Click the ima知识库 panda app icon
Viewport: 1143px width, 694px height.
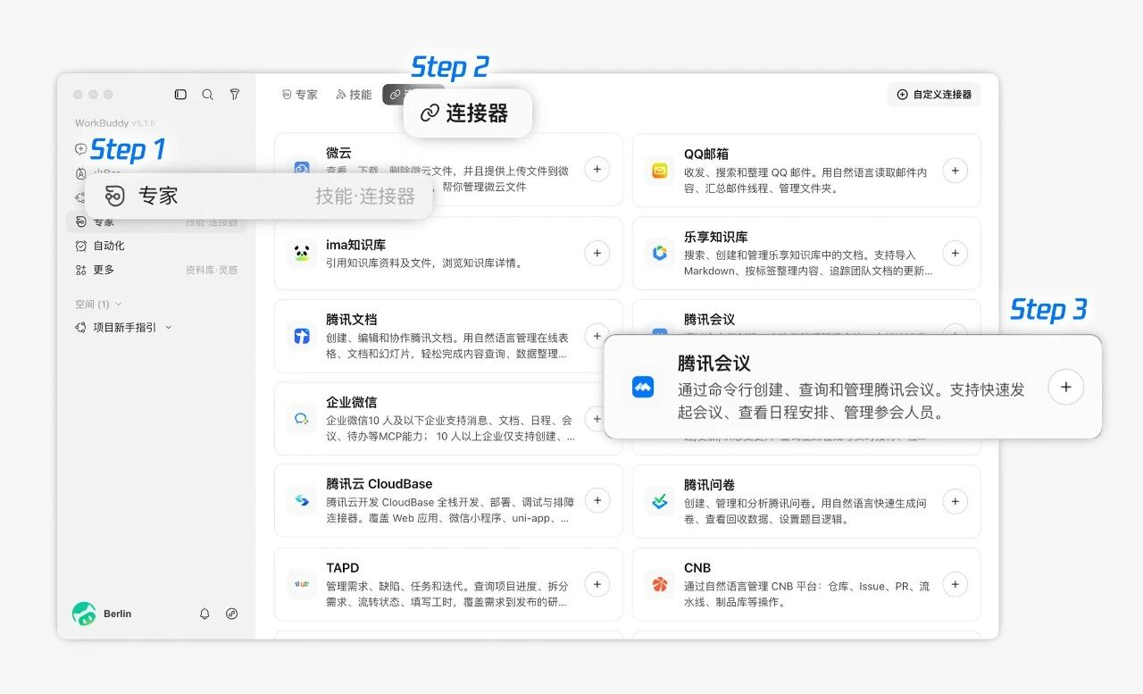click(302, 253)
